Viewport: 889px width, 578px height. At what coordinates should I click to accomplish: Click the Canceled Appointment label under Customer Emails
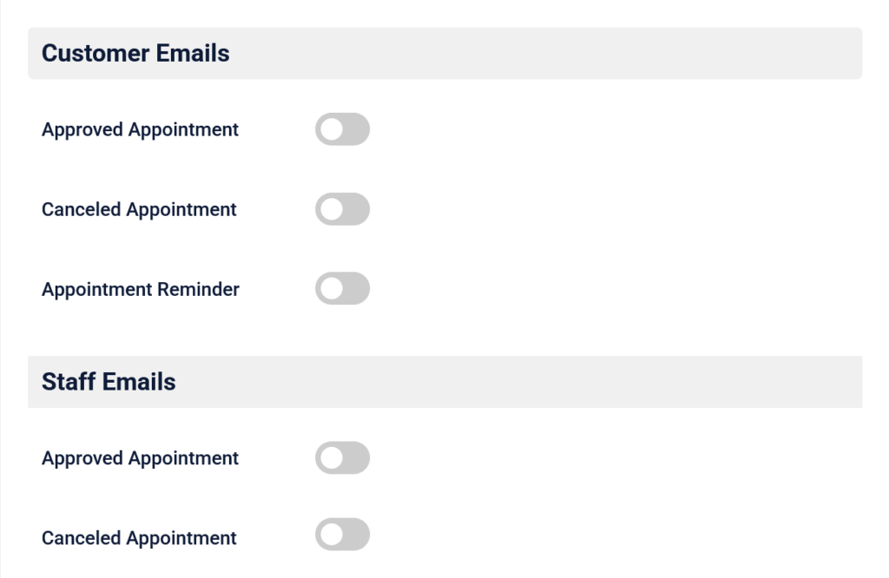point(138,208)
